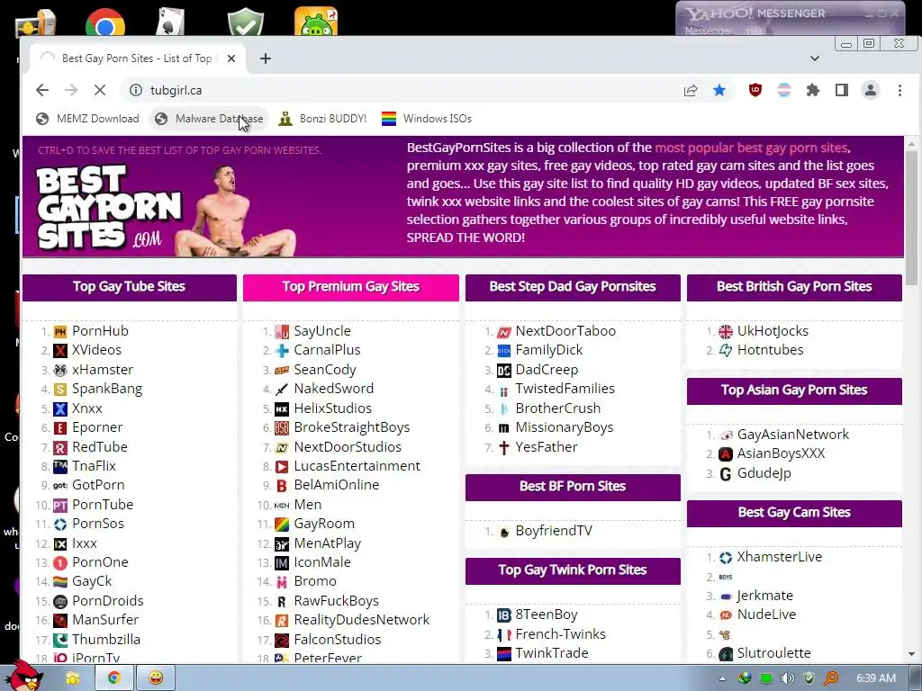Open the Solitaire cards desktop icon
The image size is (922, 691).
[170, 21]
